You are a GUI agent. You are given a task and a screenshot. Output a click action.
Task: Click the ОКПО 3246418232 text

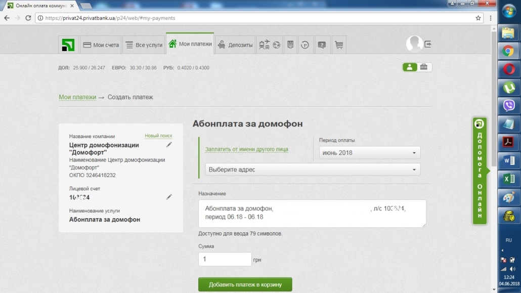point(93,175)
